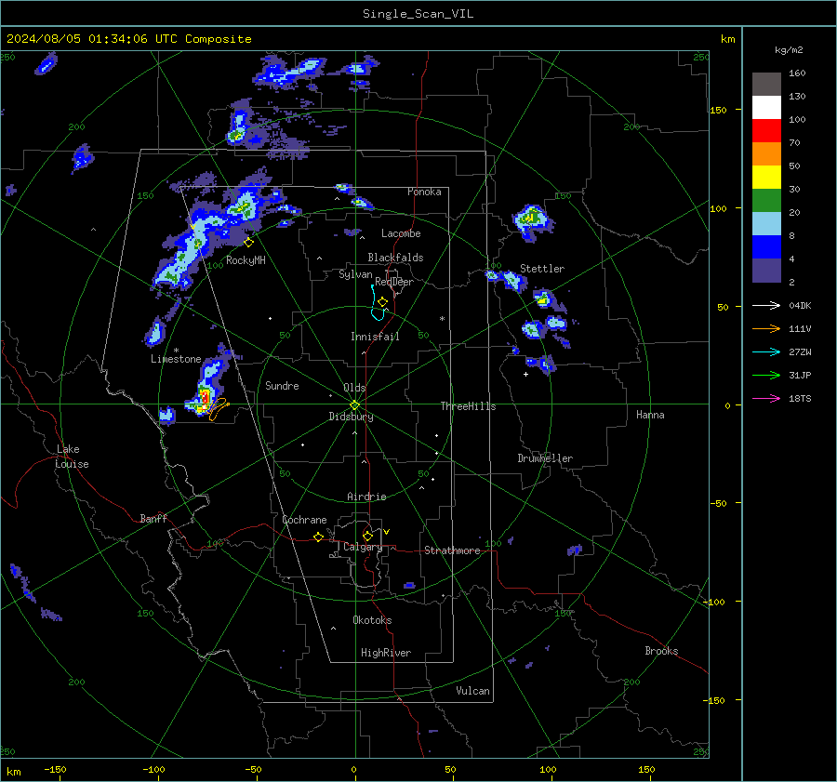
Task: Click the orange 111V arrow icon
Action: 766,329
